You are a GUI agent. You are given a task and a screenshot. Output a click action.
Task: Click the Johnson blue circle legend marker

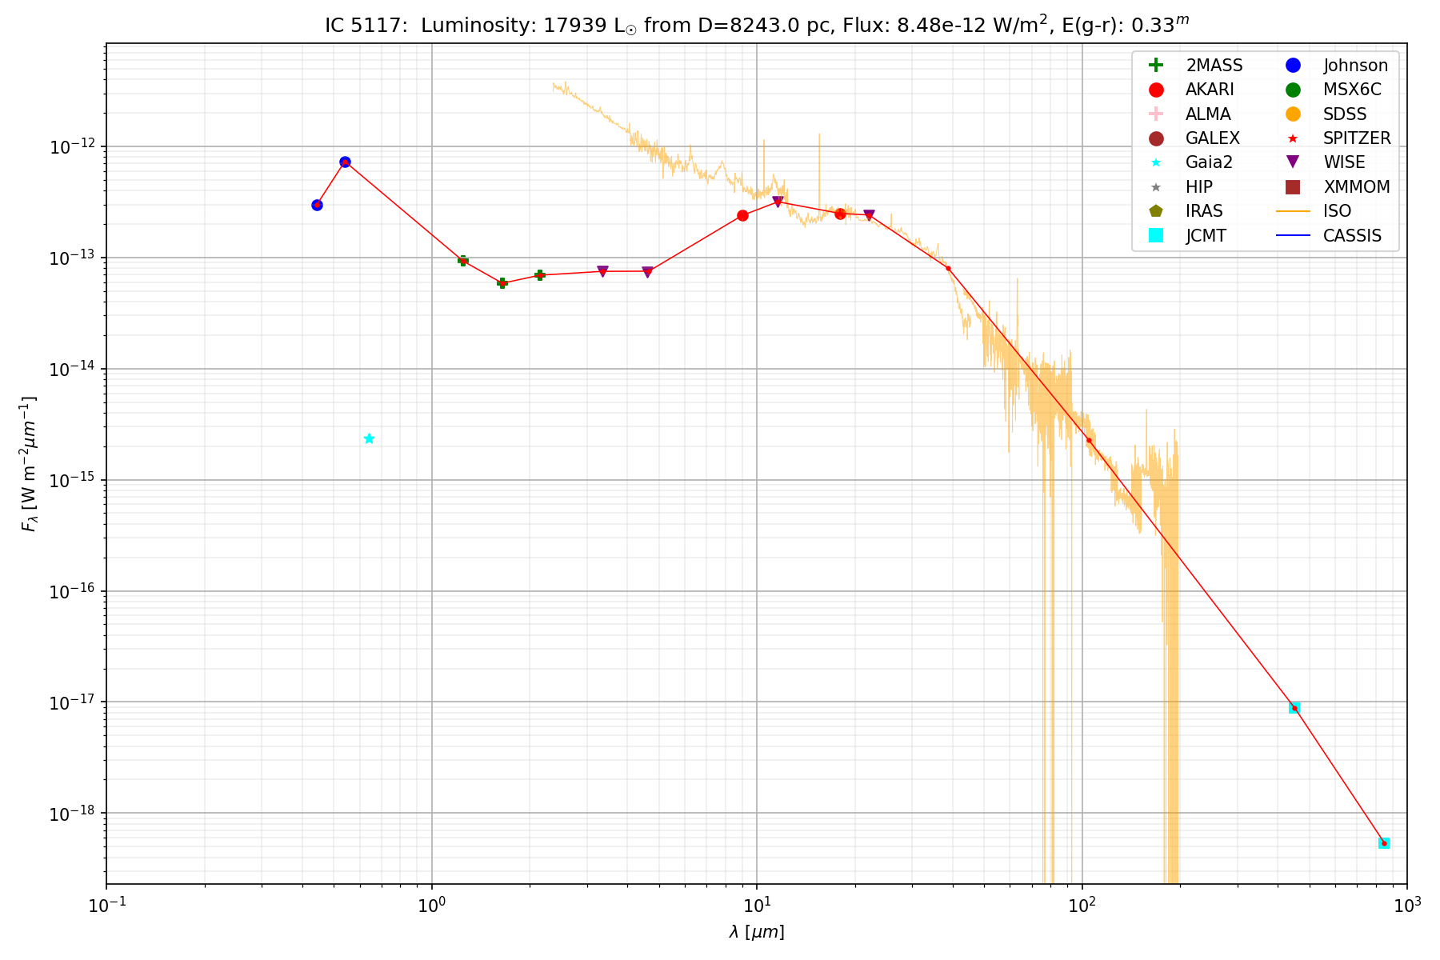pos(1293,66)
